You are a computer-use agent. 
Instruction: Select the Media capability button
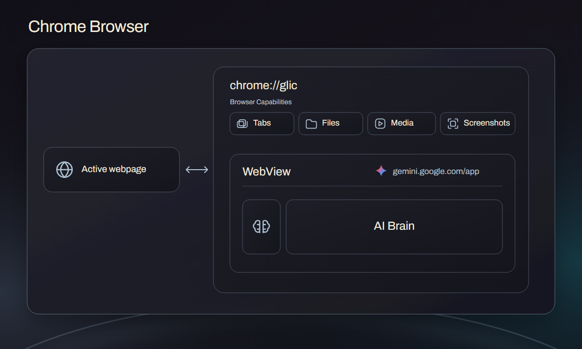pyautogui.click(x=402, y=124)
